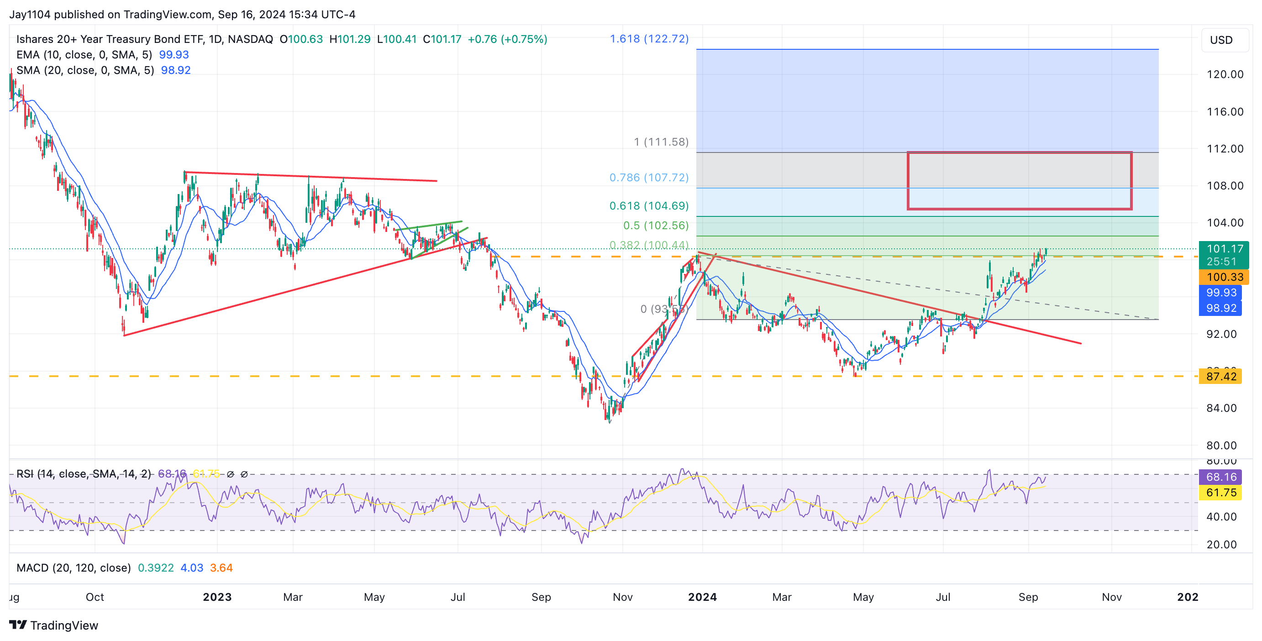Click the blue 99.93 EMA price label

click(1220, 293)
